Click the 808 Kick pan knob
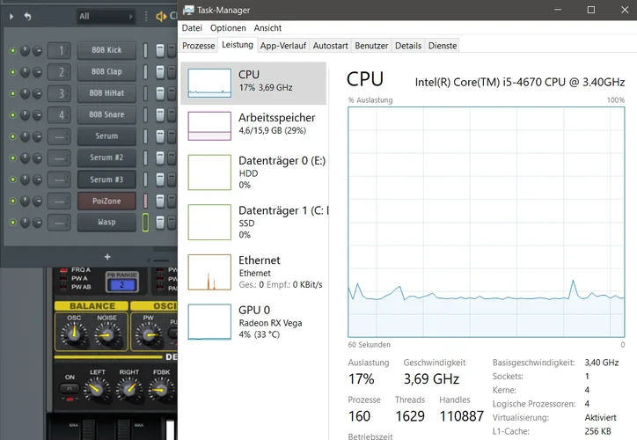 26,50
